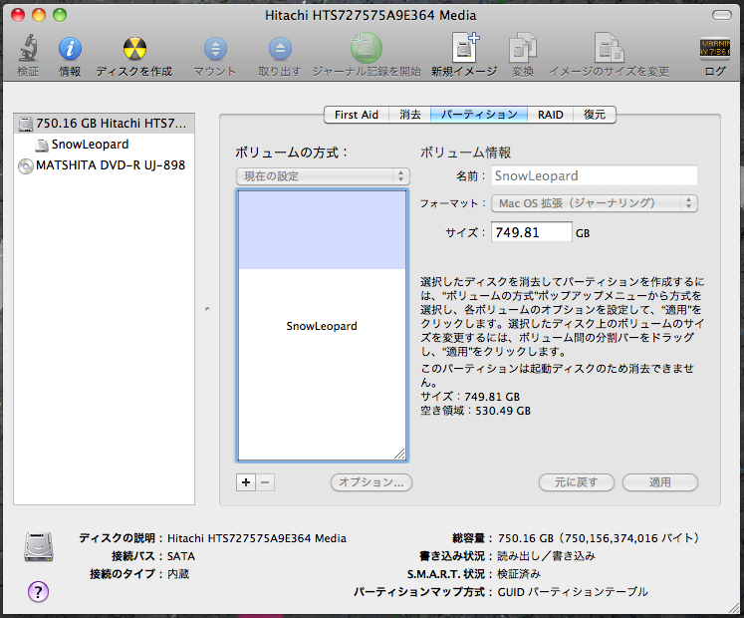Click the マウント (Mount) toolbar icon
Viewport: 744px width, 618px height.
click(215, 49)
